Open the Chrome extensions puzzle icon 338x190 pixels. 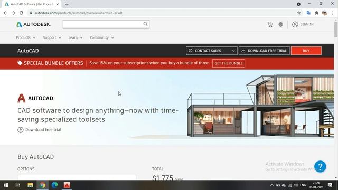[316, 13]
